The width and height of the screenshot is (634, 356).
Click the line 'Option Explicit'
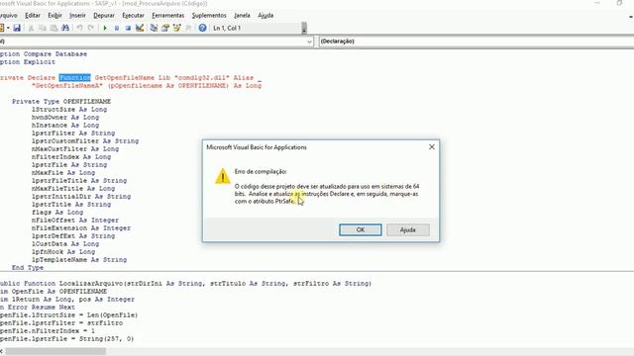(x=28, y=62)
